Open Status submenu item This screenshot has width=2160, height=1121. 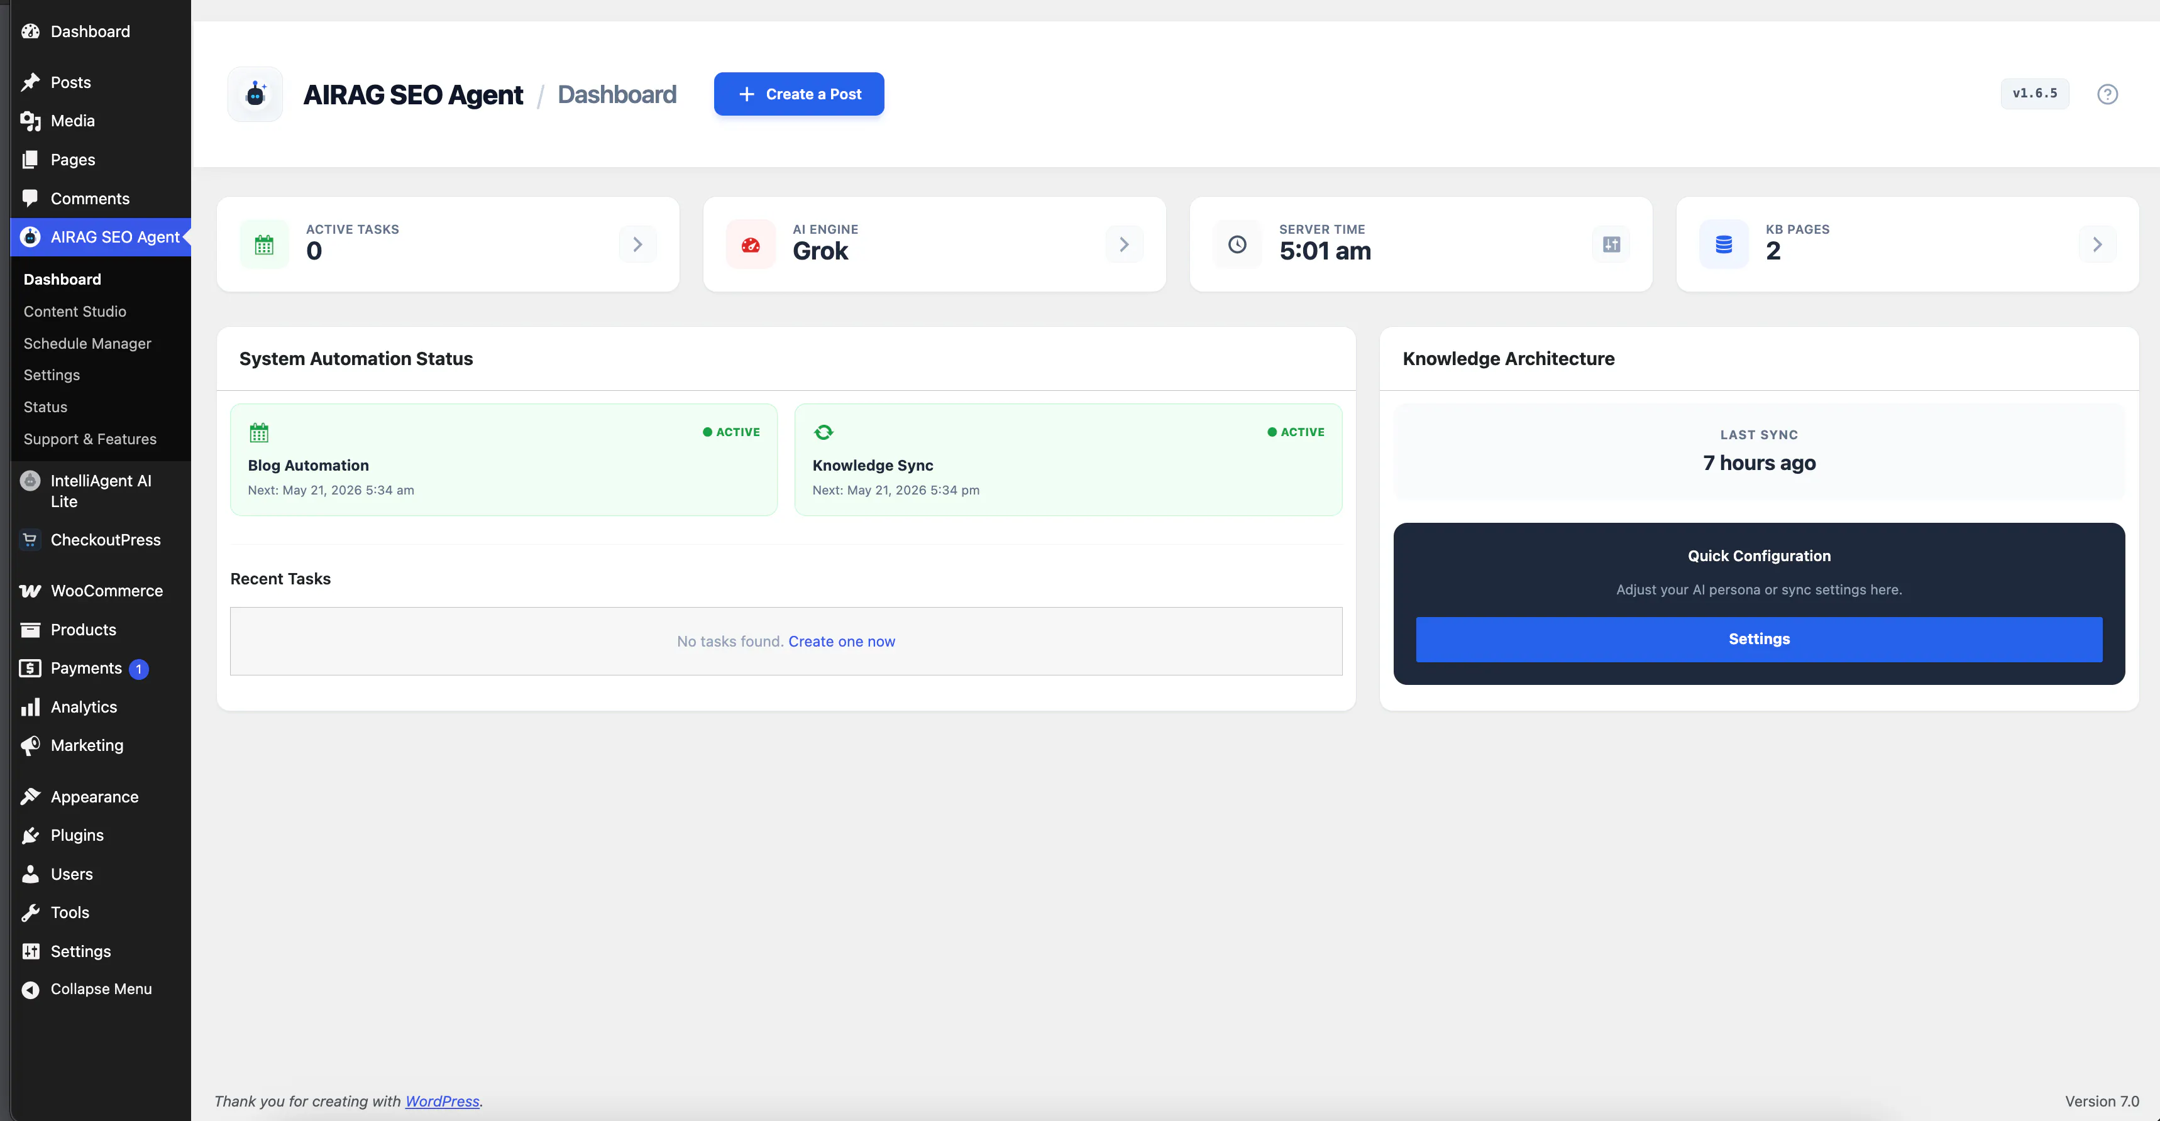click(45, 407)
